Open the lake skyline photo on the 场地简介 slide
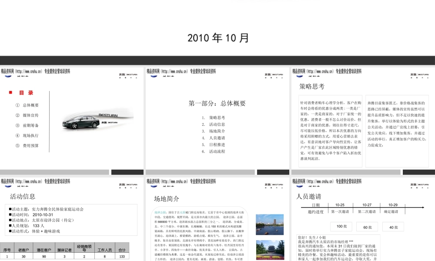This screenshot has width=435, height=261. click(270, 224)
